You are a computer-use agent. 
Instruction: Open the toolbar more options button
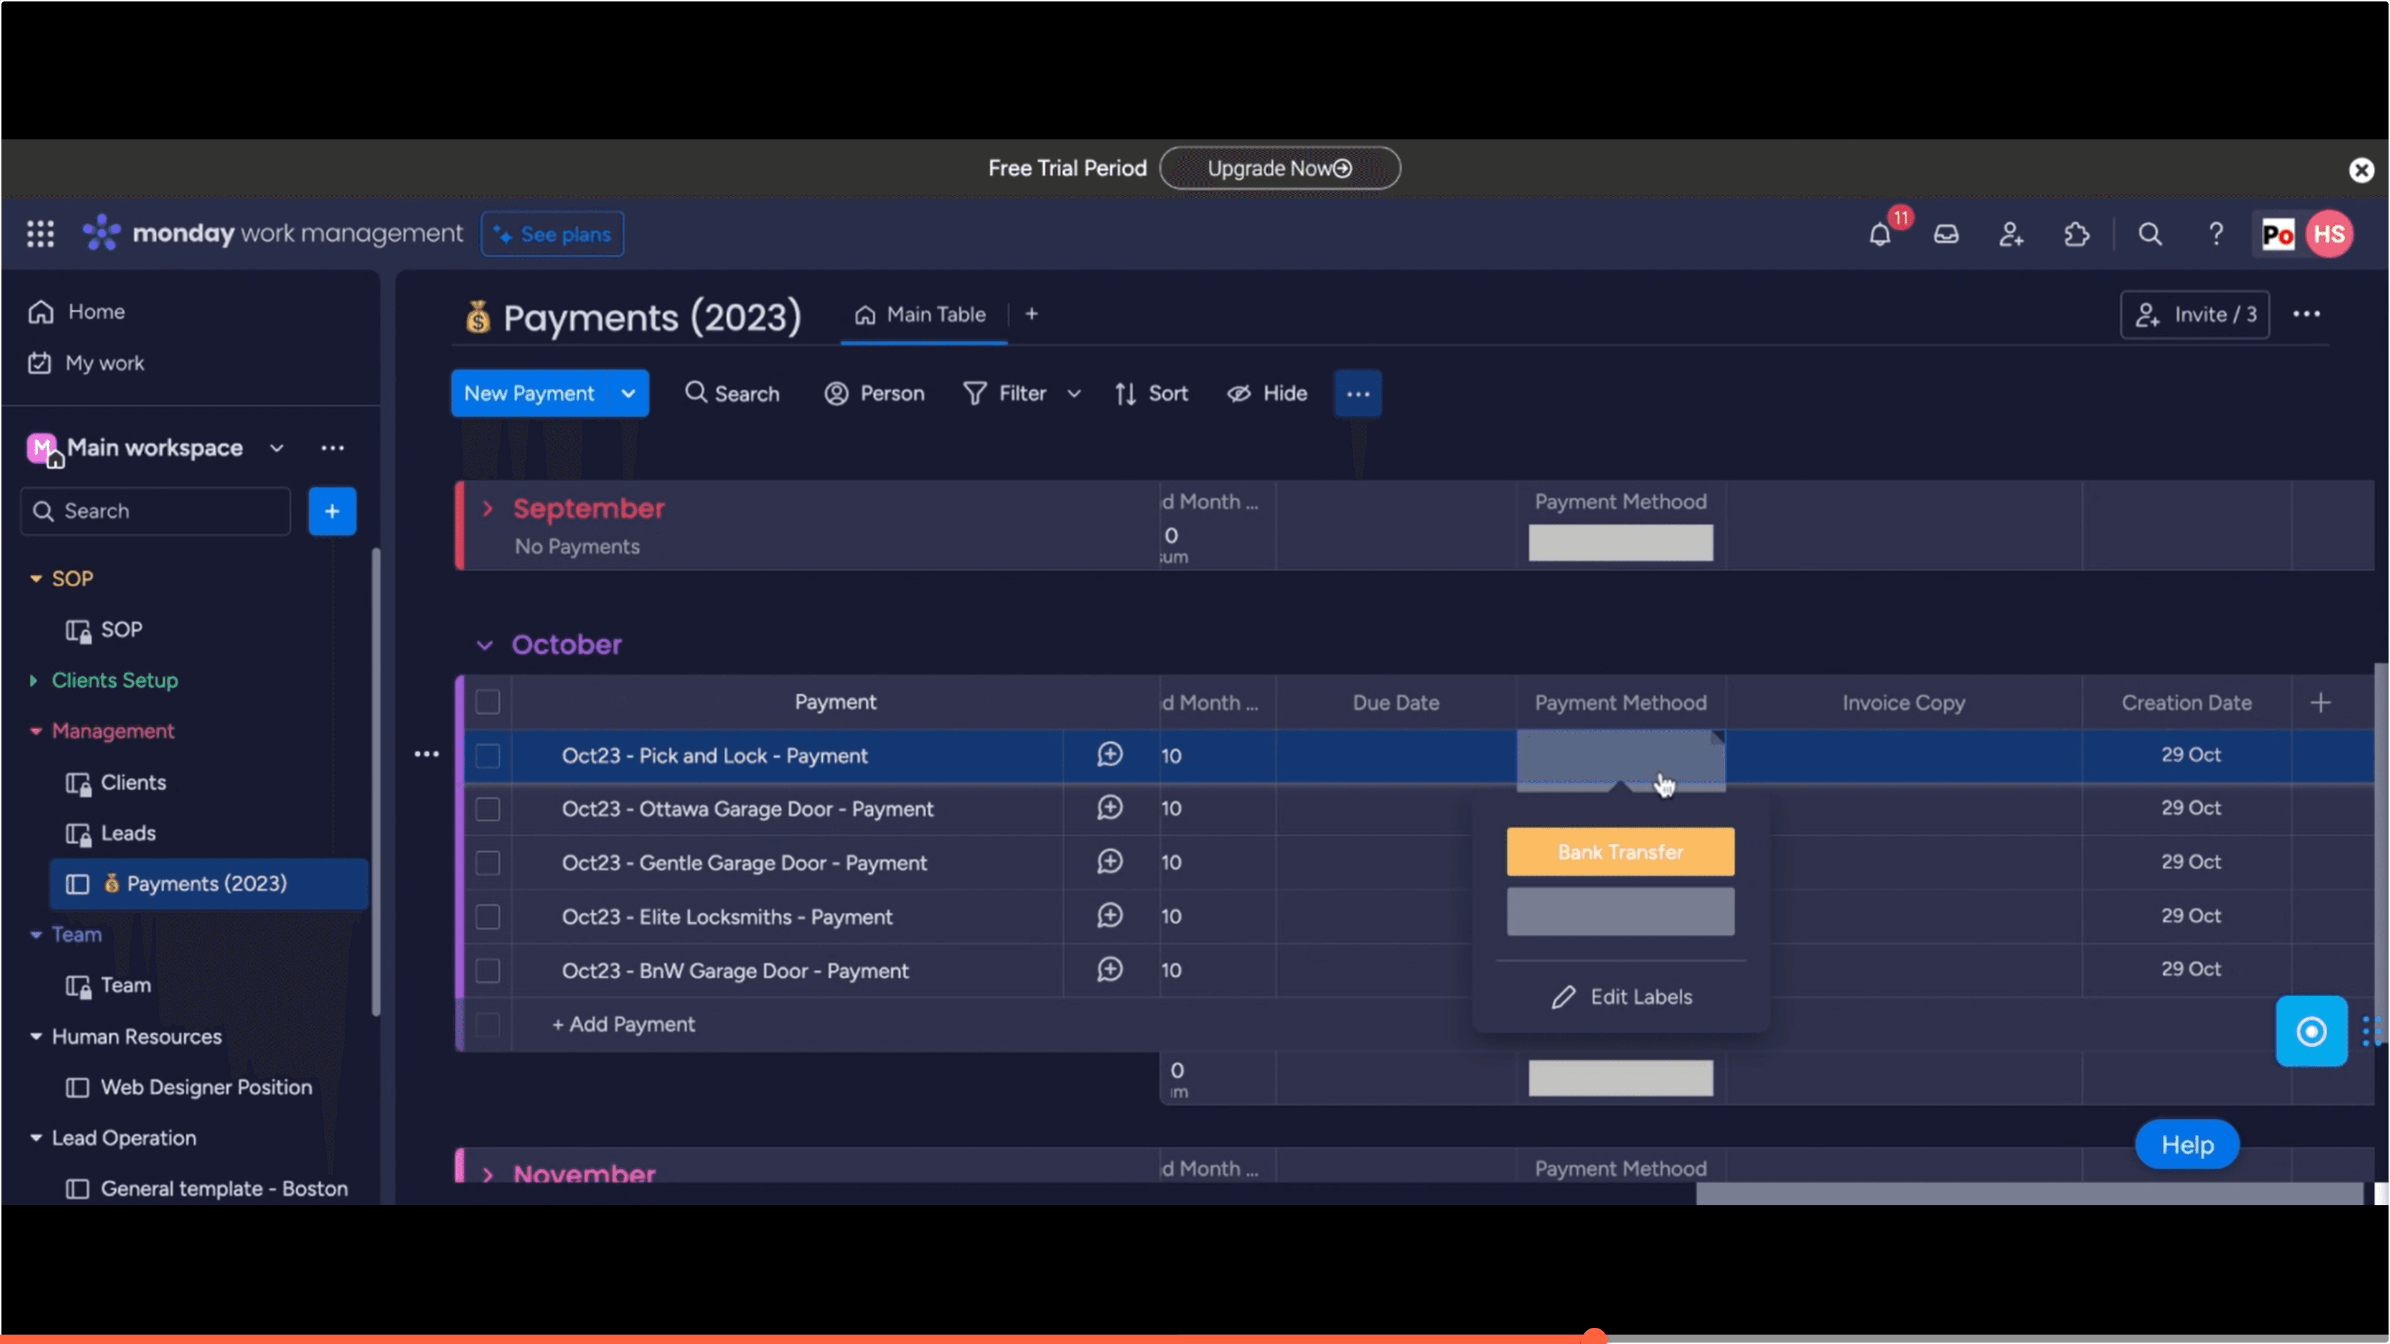click(1357, 393)
